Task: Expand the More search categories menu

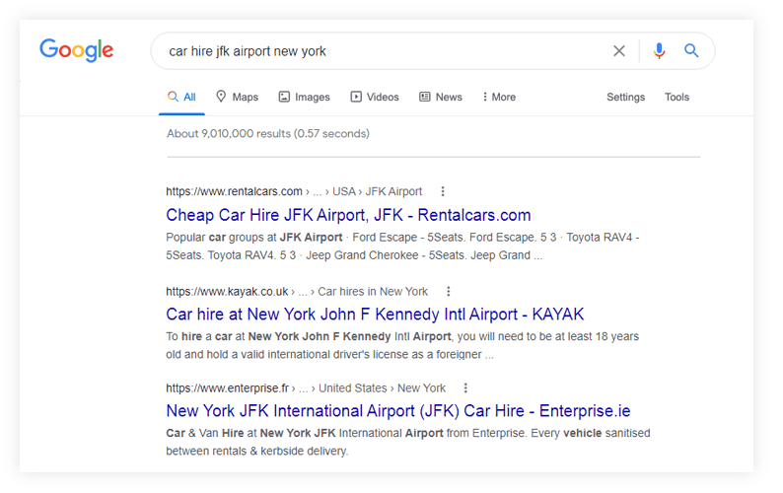Action: point(498,97)
